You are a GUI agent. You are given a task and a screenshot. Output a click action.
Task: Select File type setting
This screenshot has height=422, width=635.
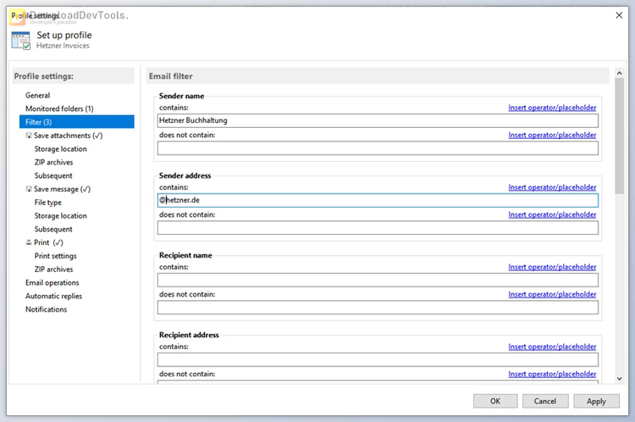[47, 203]
